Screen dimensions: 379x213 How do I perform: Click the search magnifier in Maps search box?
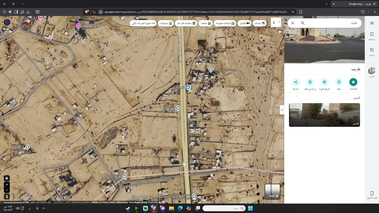[303, 23]
